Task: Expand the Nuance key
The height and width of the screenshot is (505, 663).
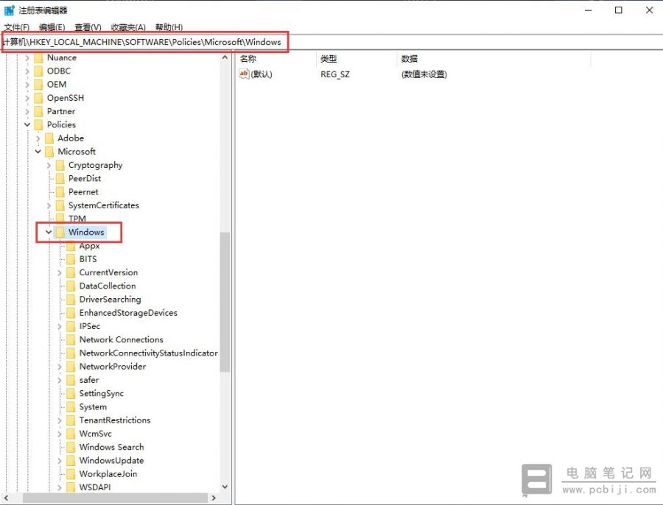Action: (27, 58)
